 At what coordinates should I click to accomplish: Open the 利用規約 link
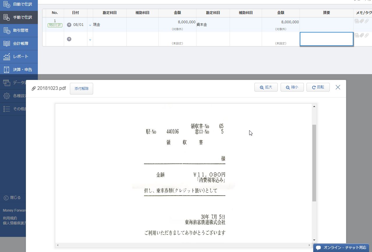10,218
